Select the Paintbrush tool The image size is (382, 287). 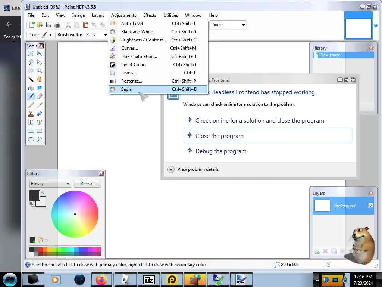[31, 96]
